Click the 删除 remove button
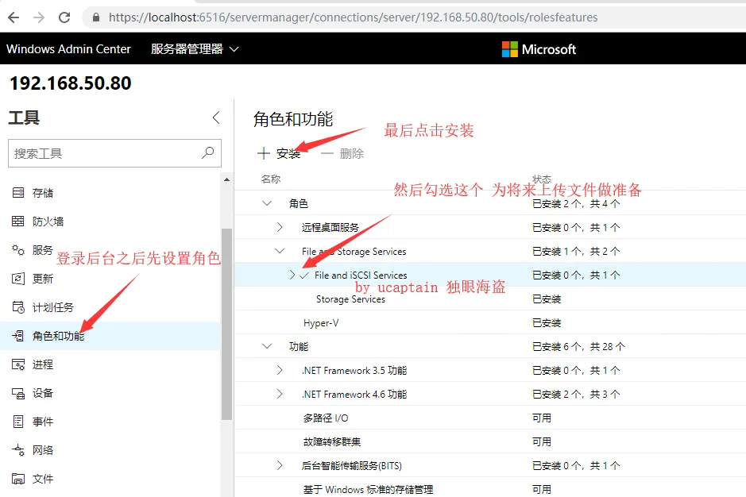 pos(342,153)
